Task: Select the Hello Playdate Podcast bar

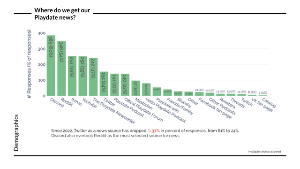Action: (146, 90)
